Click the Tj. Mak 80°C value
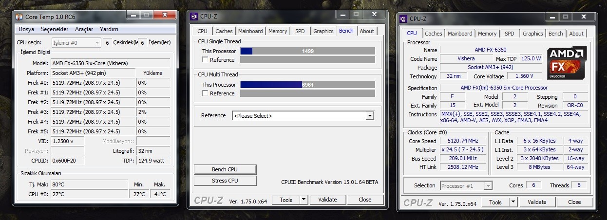 [x=91, y=184]
